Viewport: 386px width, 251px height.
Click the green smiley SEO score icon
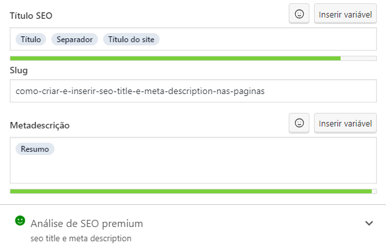coord(20,221)
